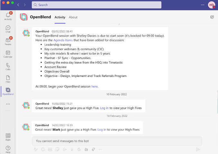
Task: Click OpenBlend avatar on 03/02/2022 message
Action: click(x=26, y=33)
